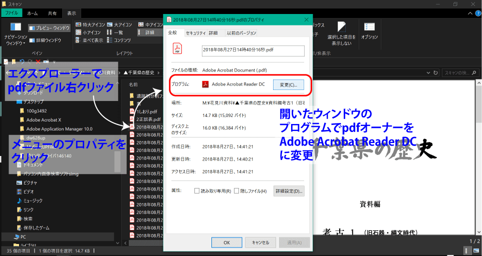
Task: Open the ファイル ribbon tab in Explorer
Action: click(x=11, y=13)
